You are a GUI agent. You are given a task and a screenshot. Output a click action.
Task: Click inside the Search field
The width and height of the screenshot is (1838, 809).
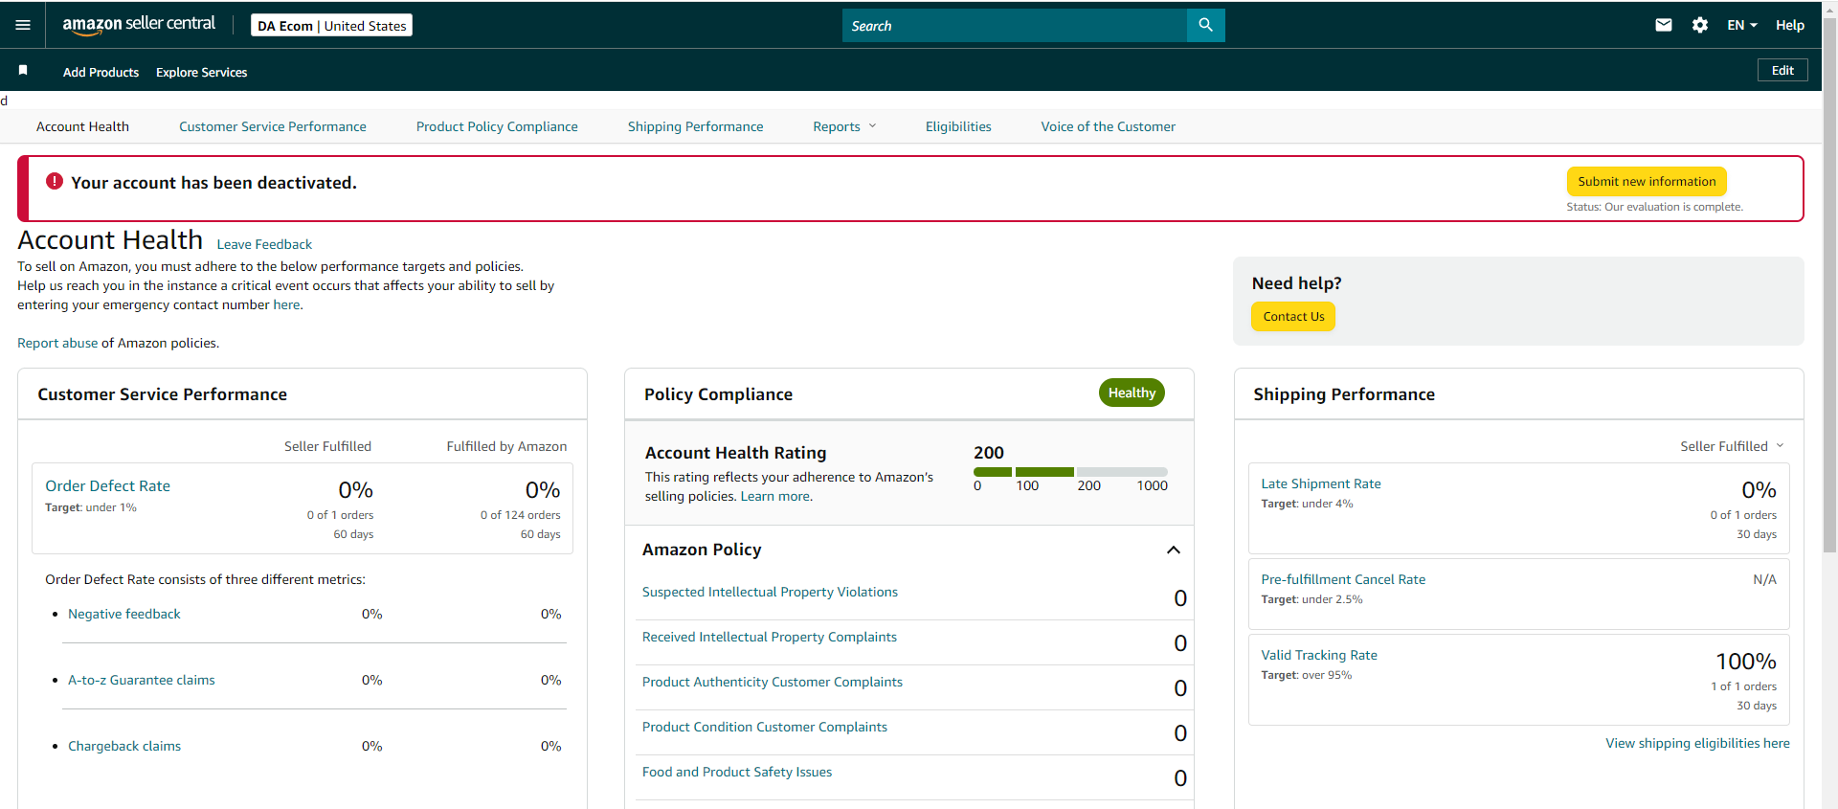click(x=1015, y=25)
